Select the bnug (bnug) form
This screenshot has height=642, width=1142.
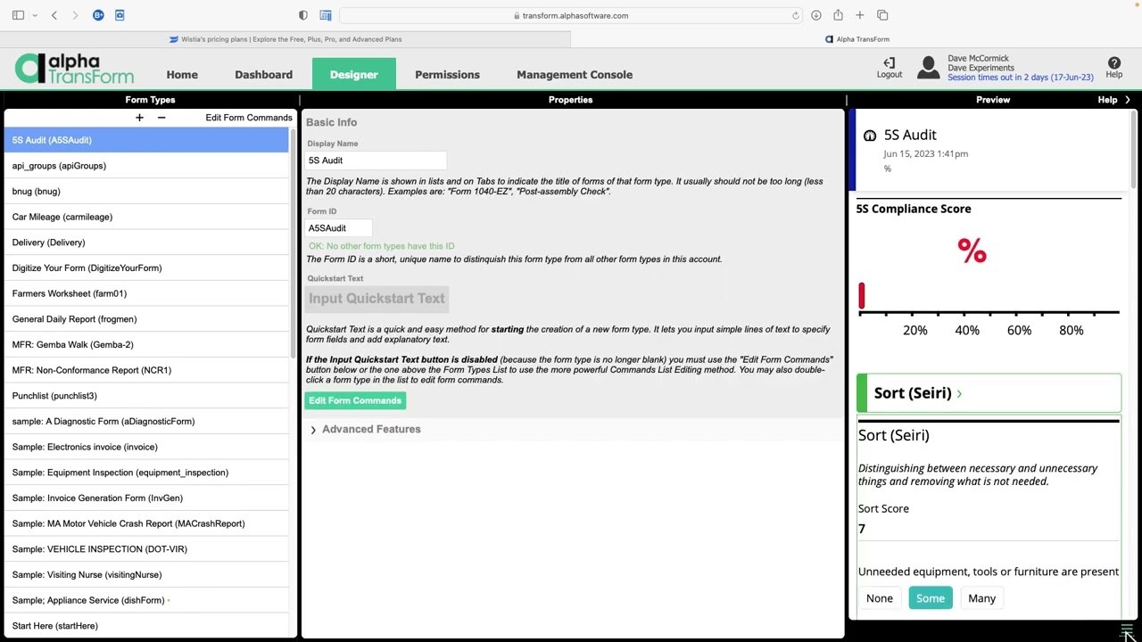coord(146,192)
